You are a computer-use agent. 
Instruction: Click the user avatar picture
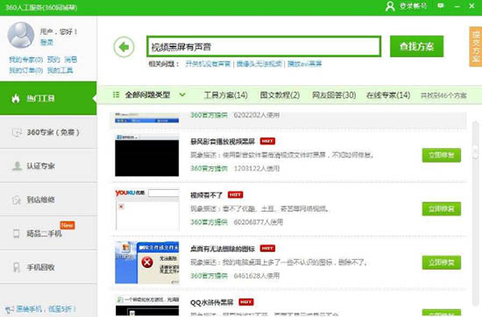(x=21, y=35)
